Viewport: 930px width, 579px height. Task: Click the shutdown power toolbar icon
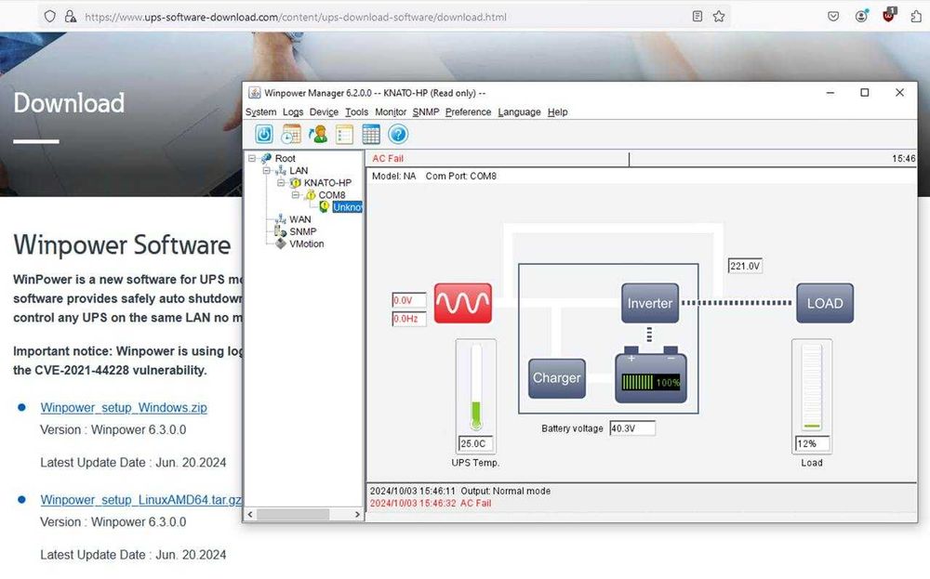point(264,135)
